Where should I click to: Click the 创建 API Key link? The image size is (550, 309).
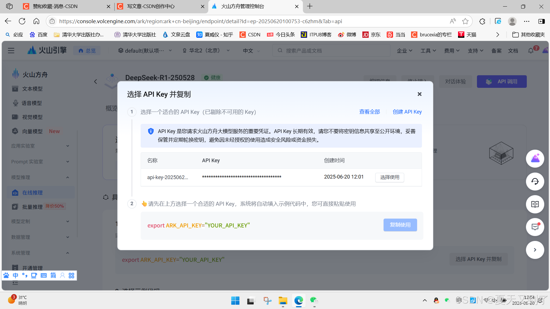(x=407, y=112)
